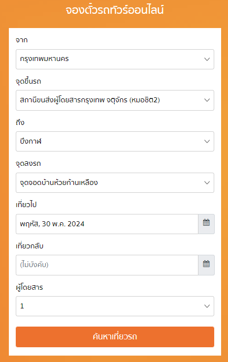Screen dimensions: 228x362
Task: Click the ถึง field label
Action: (x=20, y=122)
